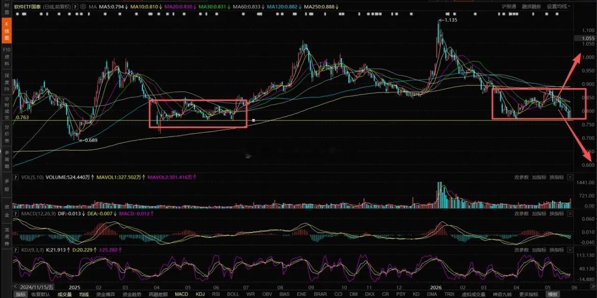This screenshot has height=298, width=597.
Task: Select the TRIX indicator
Action: tap(449, 294)
